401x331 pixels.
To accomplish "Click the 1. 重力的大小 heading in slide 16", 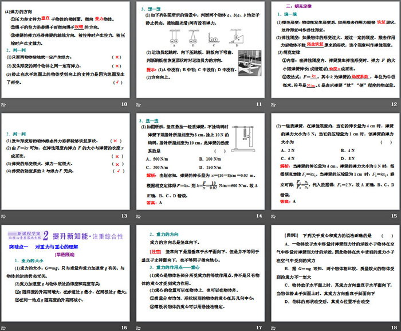I will [29, 260].
